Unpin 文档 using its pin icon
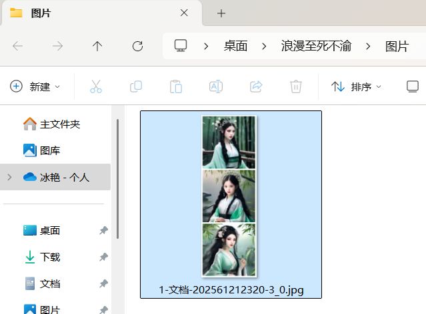Image resolution: width=426 pixels, height=314 pixels. (103, 283)
